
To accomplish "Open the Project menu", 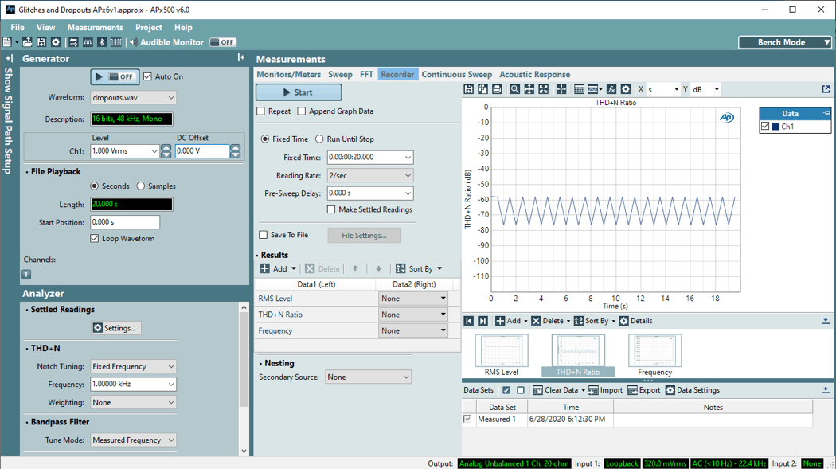I will pyautogui.click(x=149, y=27).
